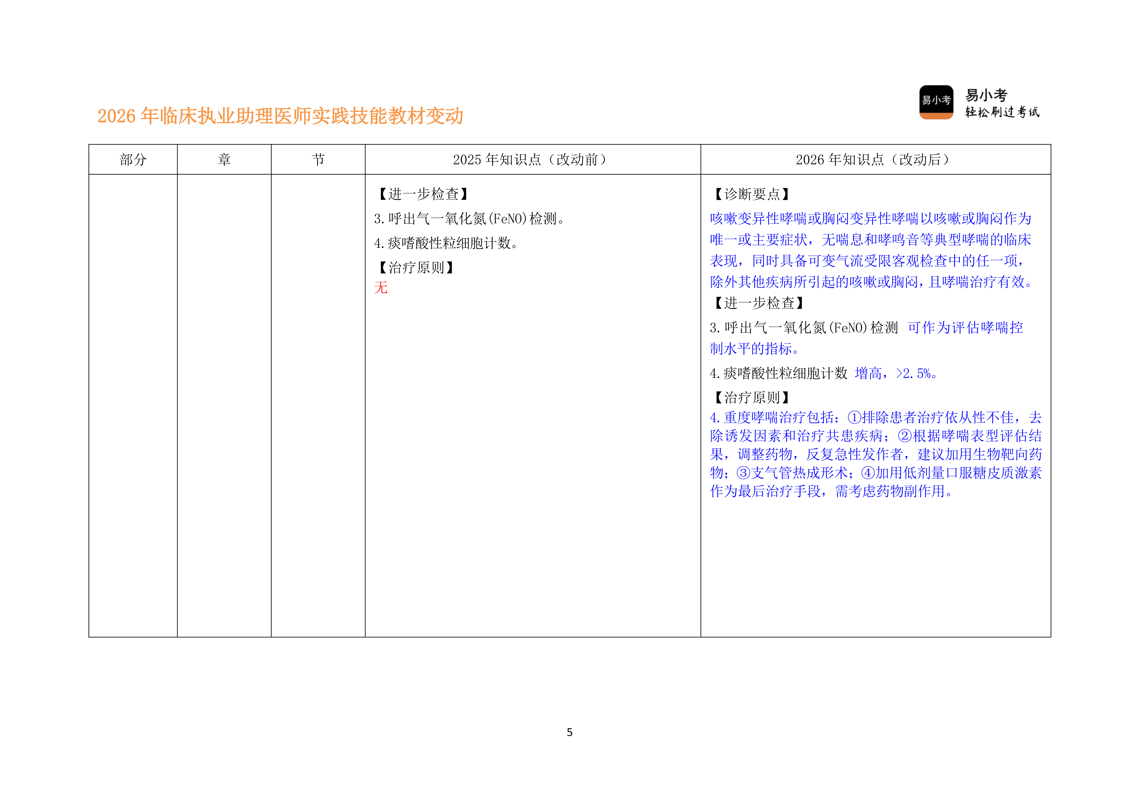Image resolution: width=1140 pixels, height=806 pixels.
Task: Select the 部分 column header
Action: pyautogui.click(x=132, y=159)
